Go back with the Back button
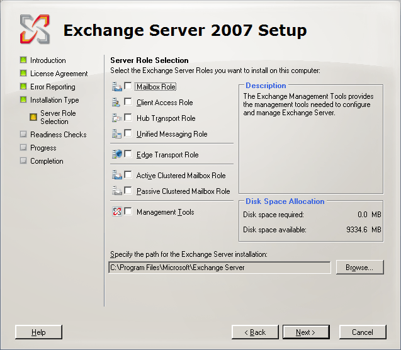 point(255,332)
